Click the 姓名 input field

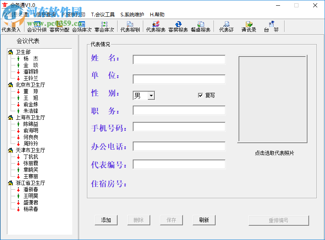pos(179,60)
